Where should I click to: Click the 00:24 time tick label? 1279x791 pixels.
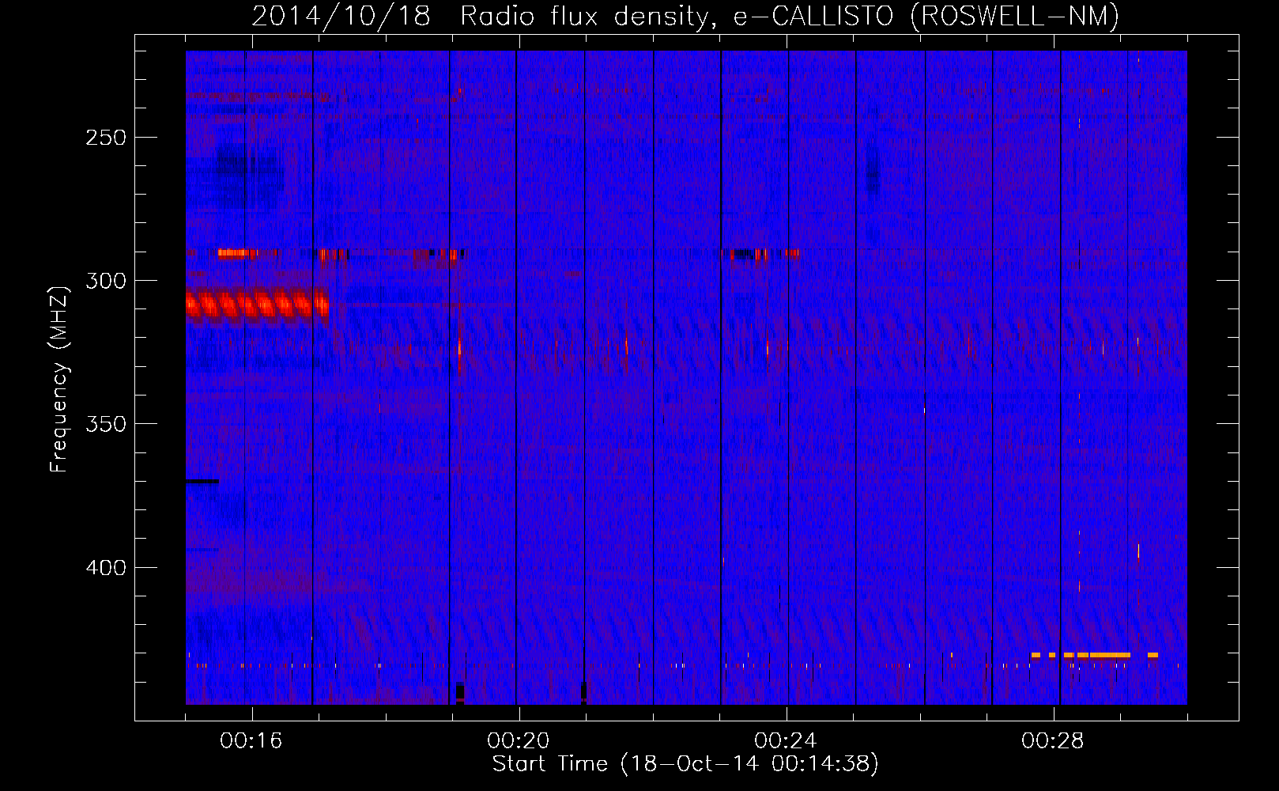786,740
